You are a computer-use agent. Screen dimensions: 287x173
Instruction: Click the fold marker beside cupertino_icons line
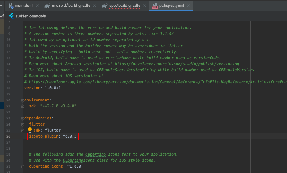23,167
